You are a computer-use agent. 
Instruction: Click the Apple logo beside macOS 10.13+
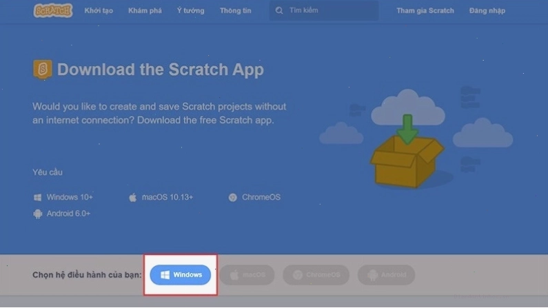click(x=133, y=197)
